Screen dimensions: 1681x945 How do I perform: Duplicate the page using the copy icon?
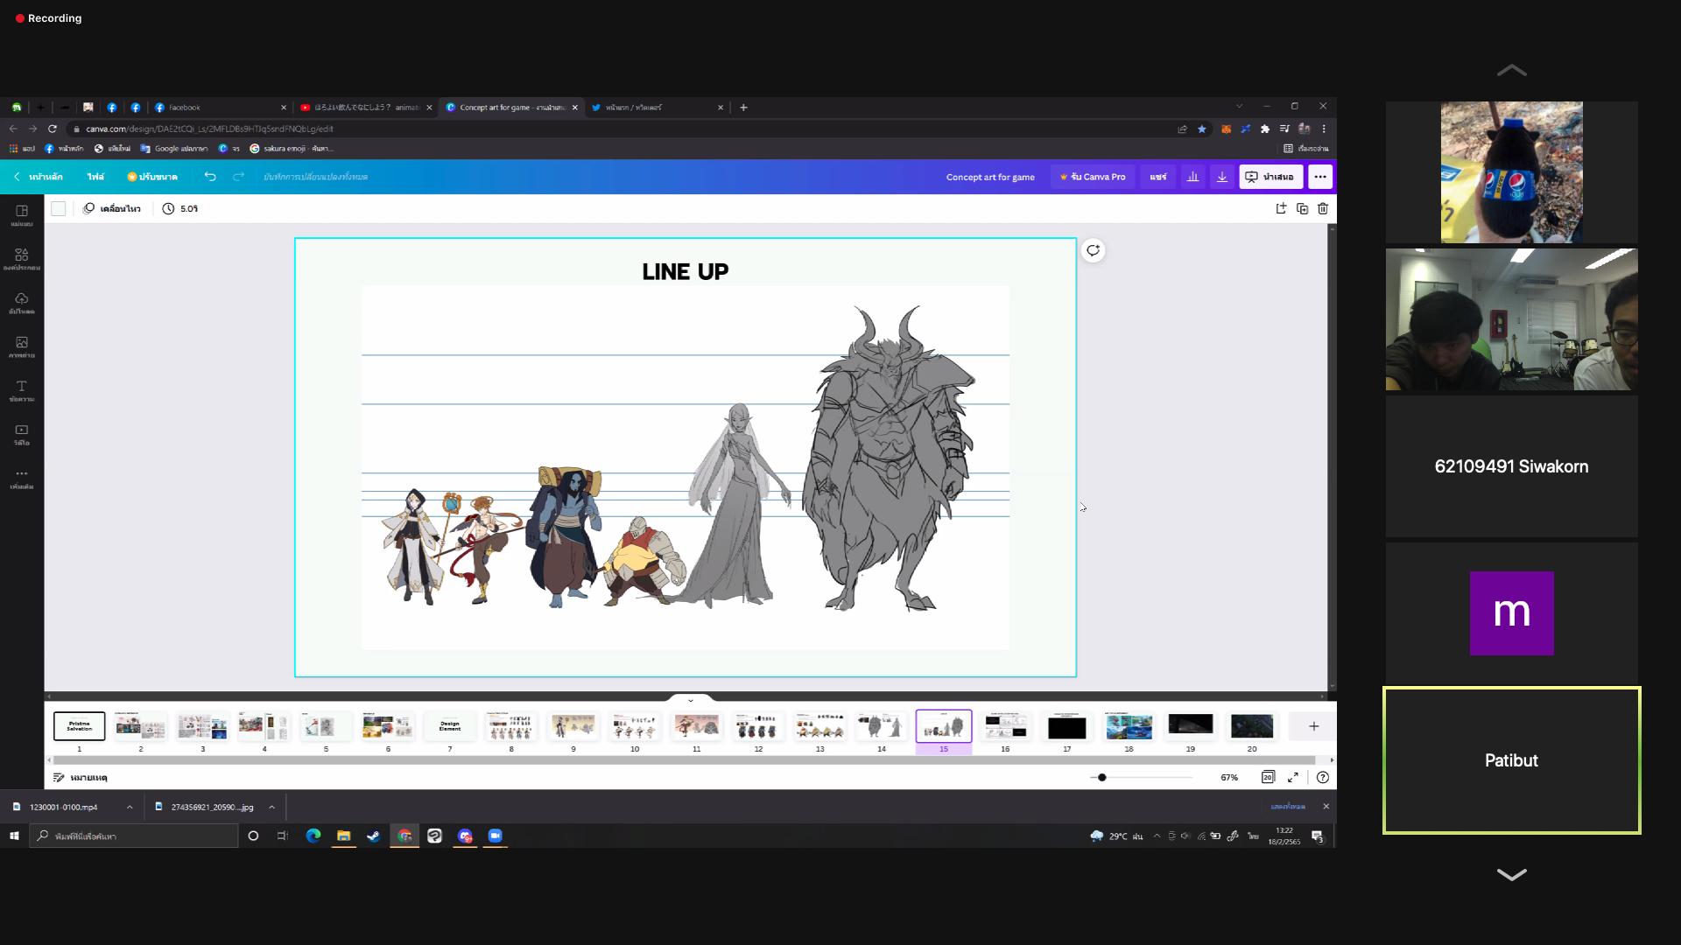pos(1302,209)
